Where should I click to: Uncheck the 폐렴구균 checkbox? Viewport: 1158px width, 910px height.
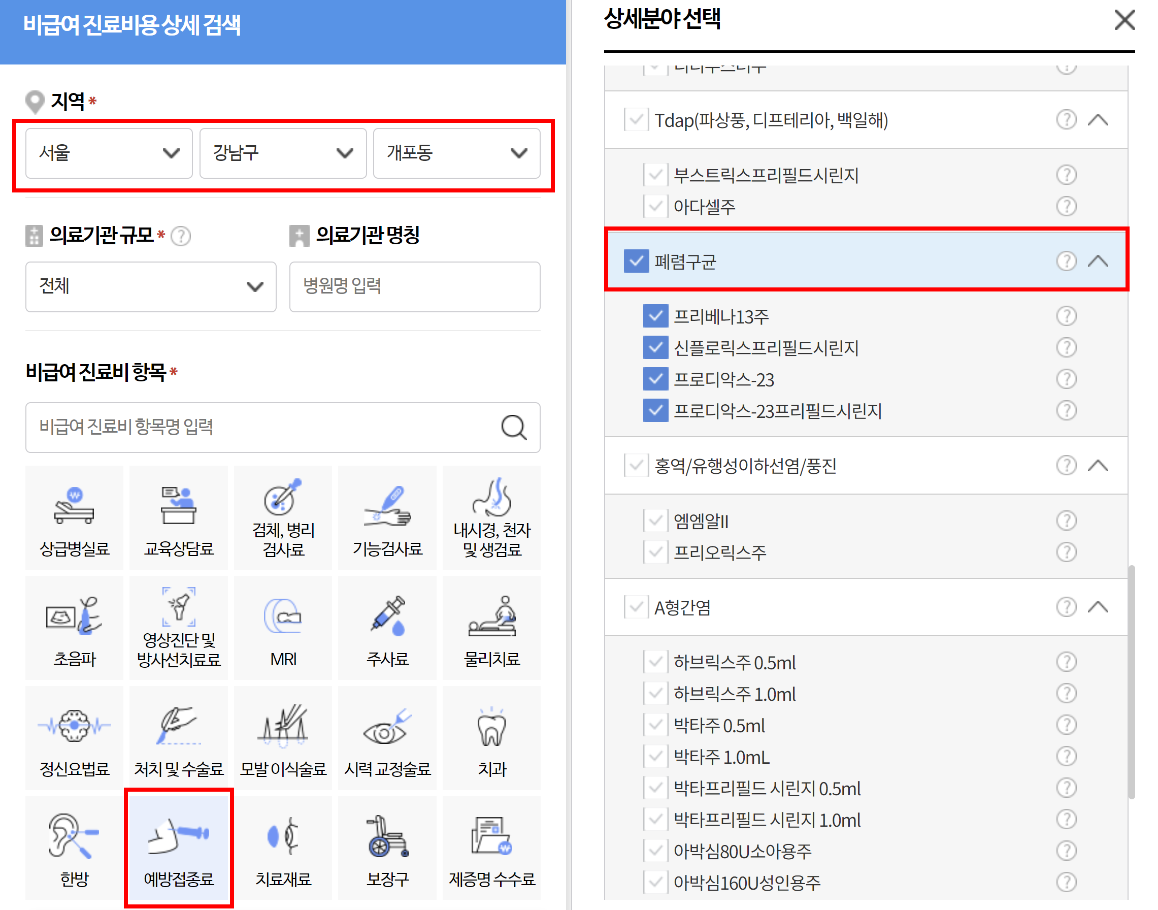(636, 261)
